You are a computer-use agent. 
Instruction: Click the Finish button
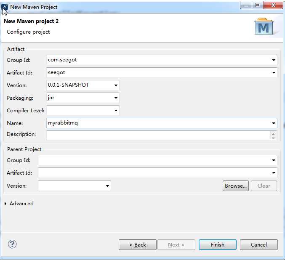point(218,245)
